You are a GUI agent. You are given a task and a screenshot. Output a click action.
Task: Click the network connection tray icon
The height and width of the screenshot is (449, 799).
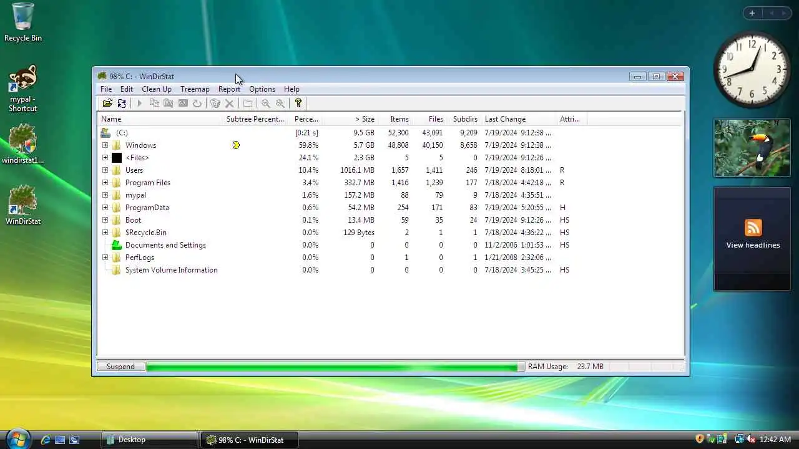[739, 440]
